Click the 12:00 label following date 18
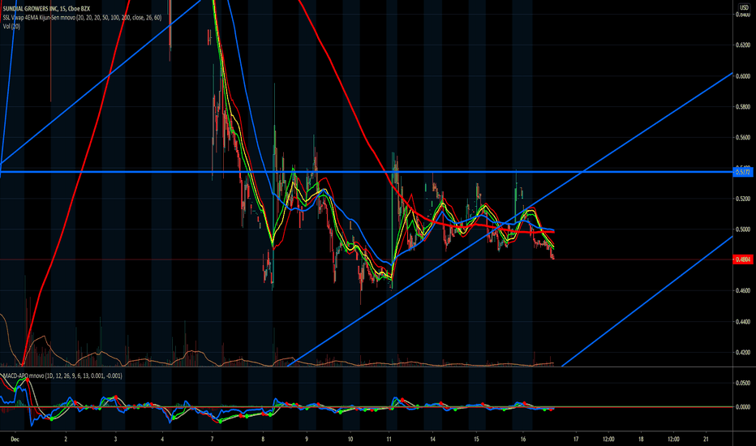This screenshot has height=446, width=756. (x=673, y=440)
